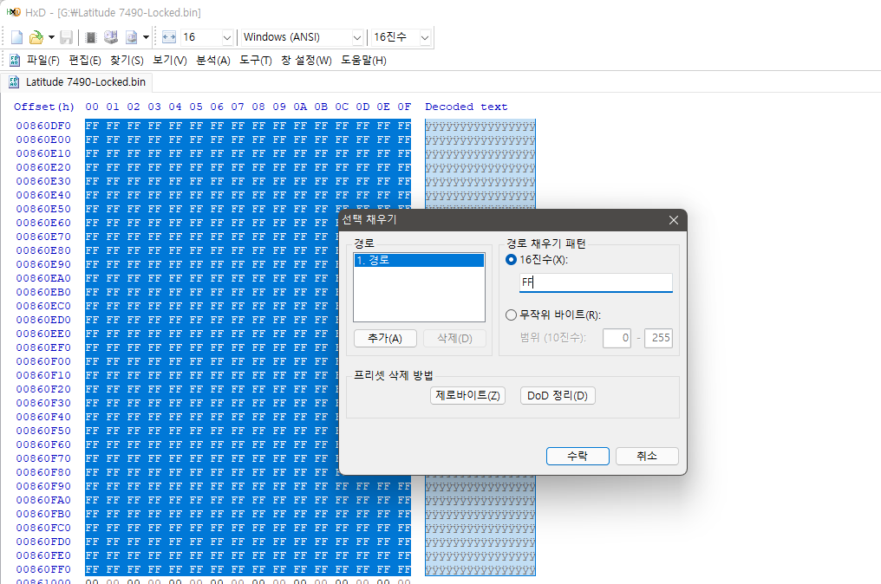Save the file with the floppy disk icon
The height and width of the screenshot is (584, 881).
[x=66, y=37]
